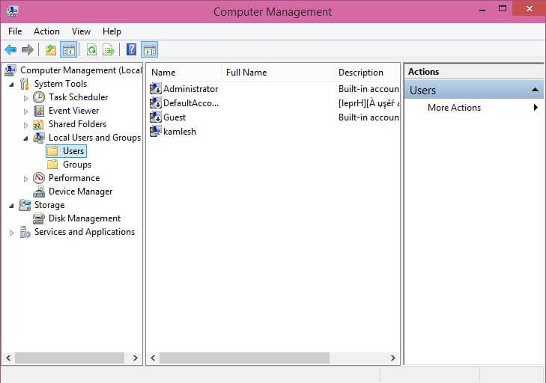Click the Administrator user account icon
Viewport: 546px width, 383px height.
point(156,89)
